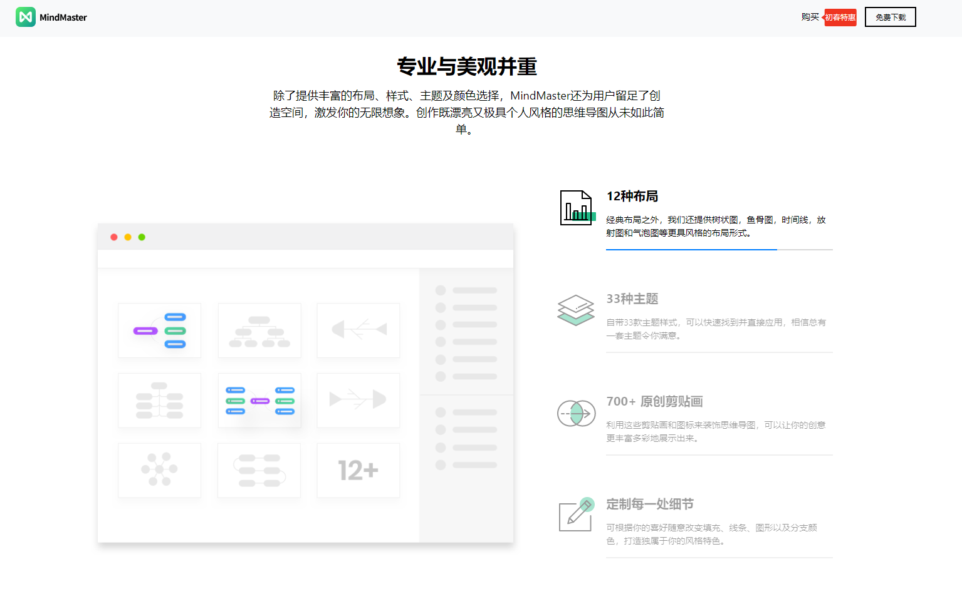Click the yellow dot in the mock window
Image resolution: width=962 pixels, height=589 pixels.
(x=128, y=237)
